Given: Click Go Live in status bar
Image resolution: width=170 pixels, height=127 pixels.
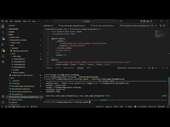Looking at the screenshot, I should [x=152, y=107].
